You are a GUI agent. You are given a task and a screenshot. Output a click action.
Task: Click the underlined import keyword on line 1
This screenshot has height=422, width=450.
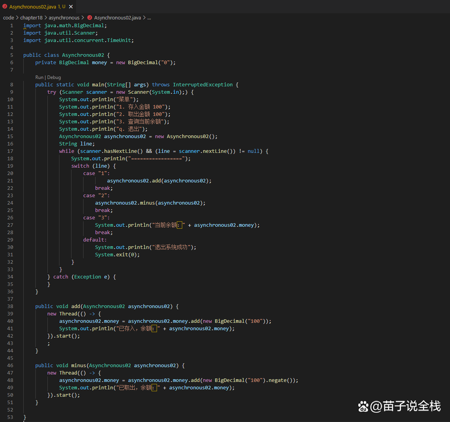click(32, 25)
